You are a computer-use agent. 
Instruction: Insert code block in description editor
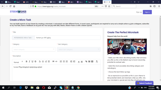(56, 61)
